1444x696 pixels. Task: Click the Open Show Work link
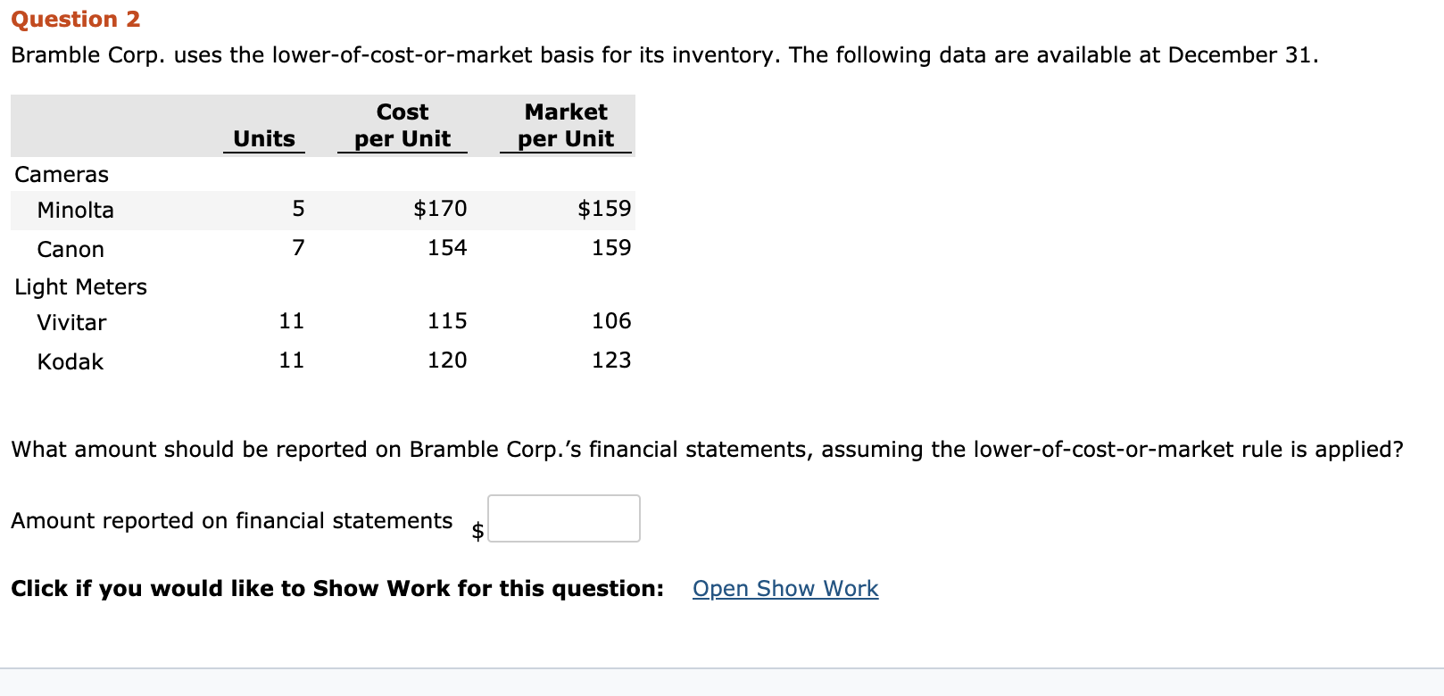pos(784,588)
